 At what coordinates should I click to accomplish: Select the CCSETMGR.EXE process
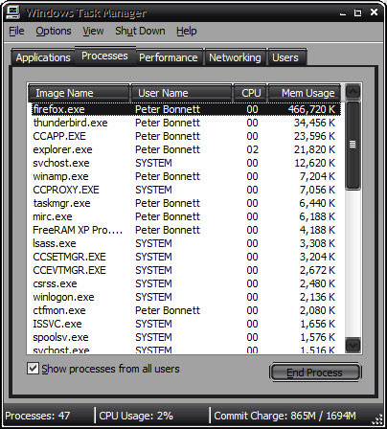pyautogui.click(x=186, y=257)
